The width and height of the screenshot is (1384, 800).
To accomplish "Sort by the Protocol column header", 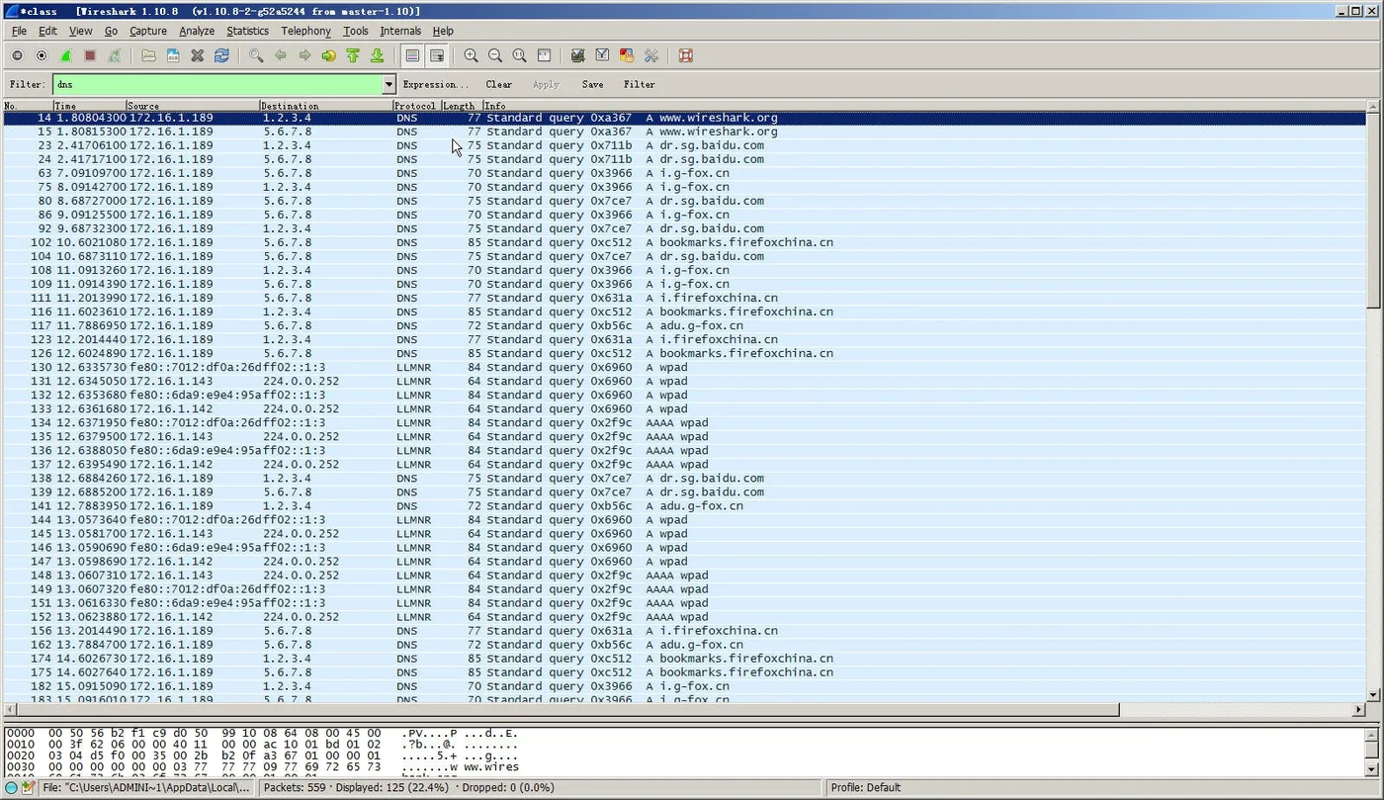I will click(416, 106).
